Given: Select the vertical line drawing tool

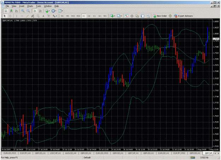Looking at the screenshot, I should point(17,16).
